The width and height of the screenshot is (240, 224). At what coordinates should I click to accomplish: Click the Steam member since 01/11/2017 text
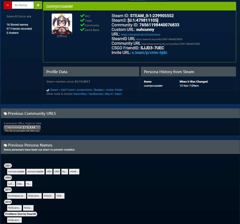coord(68,82)
